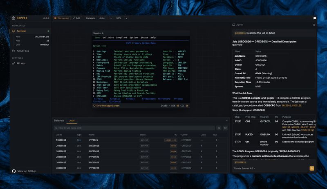Open Datasets from the top toolbar
Viewport: 327px width, 189px height.
(x=90, y=18)
